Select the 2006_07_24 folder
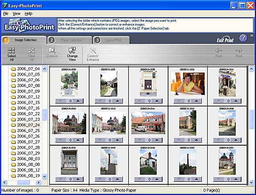 point(28,125)
